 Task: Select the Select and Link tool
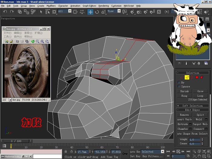coord(20,12)
